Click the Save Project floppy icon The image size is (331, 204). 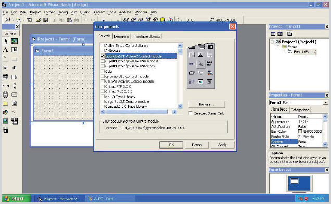point(45,20)
